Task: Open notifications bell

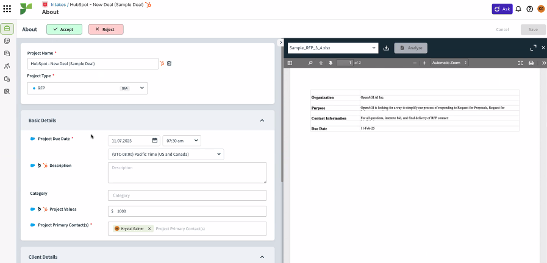Action: click(x=518, y=9)
